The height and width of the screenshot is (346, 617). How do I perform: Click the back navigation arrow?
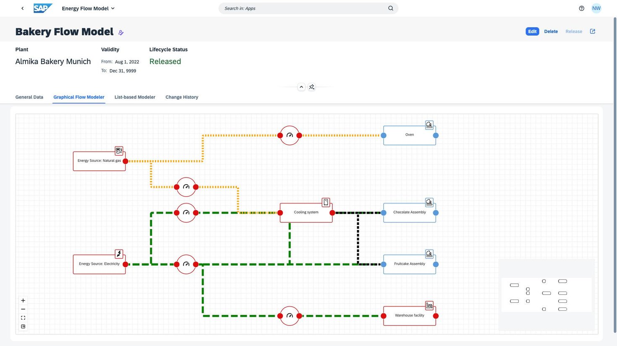[x=22, y=8]
